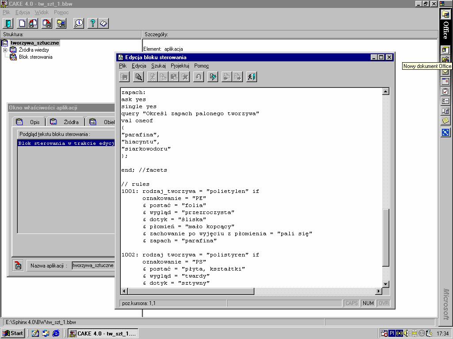
Task: Click the 'poz.kursora: 1,1' status bar text
Action: click(138, 303)
